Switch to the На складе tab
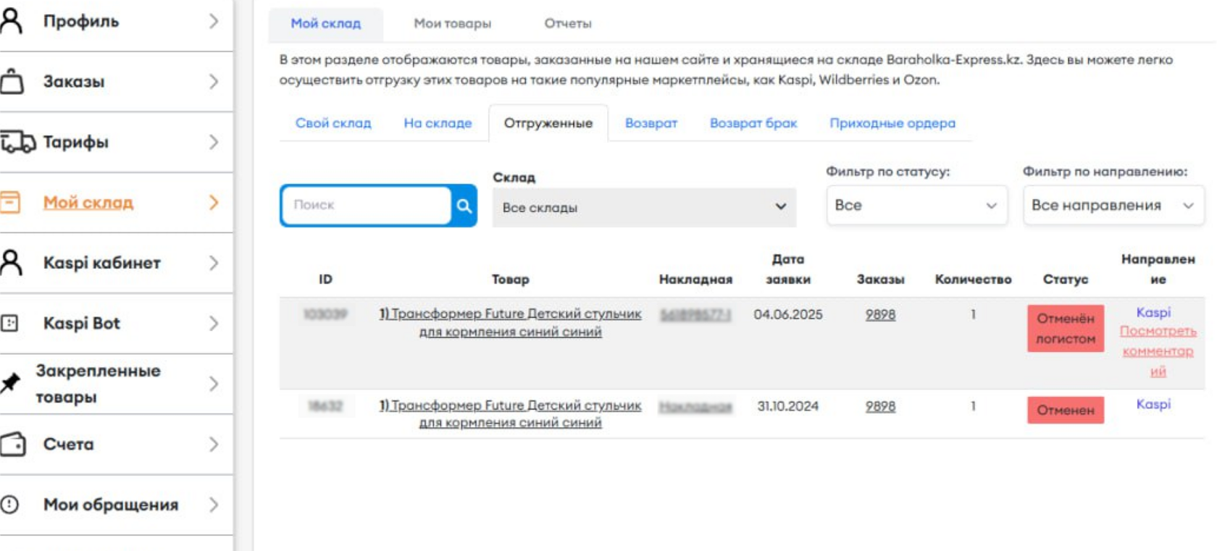This screenshot has height=551, width=1217. pyautogui.click(x=438, y=123)
